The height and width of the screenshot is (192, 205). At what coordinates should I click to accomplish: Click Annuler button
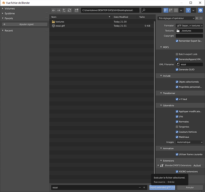pos(190,187)
